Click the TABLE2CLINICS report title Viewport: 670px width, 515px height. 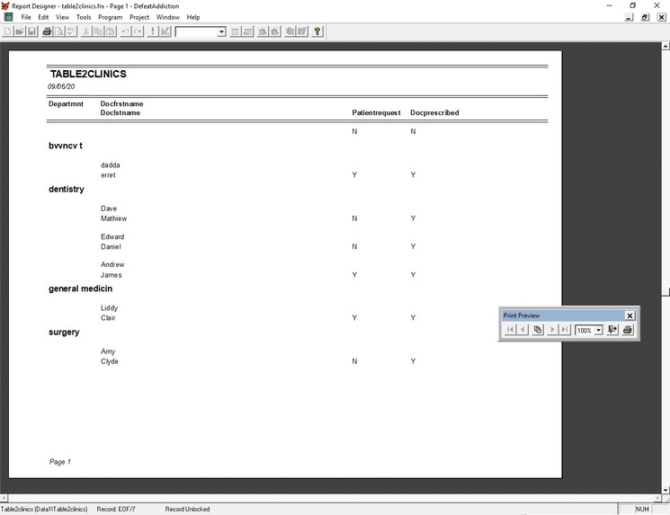[x=88, y=74]
